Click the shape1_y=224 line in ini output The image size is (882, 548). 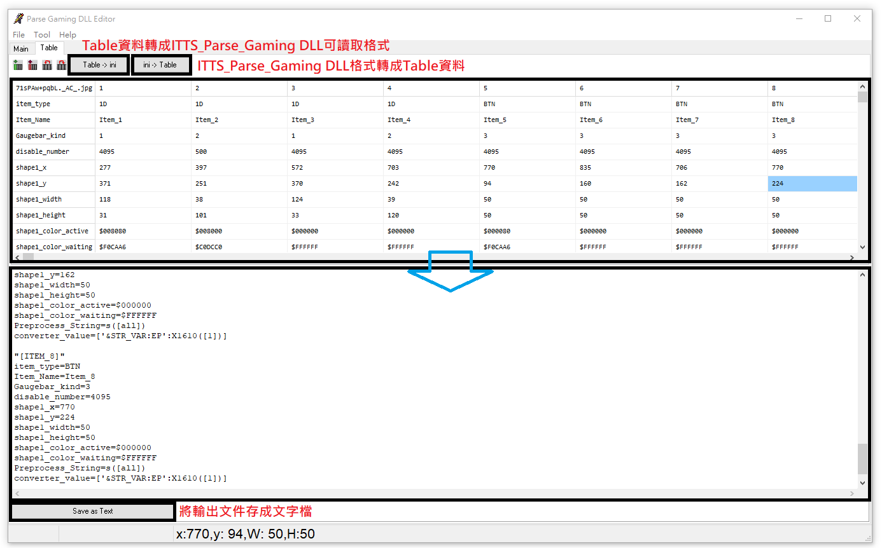[45, 417]
